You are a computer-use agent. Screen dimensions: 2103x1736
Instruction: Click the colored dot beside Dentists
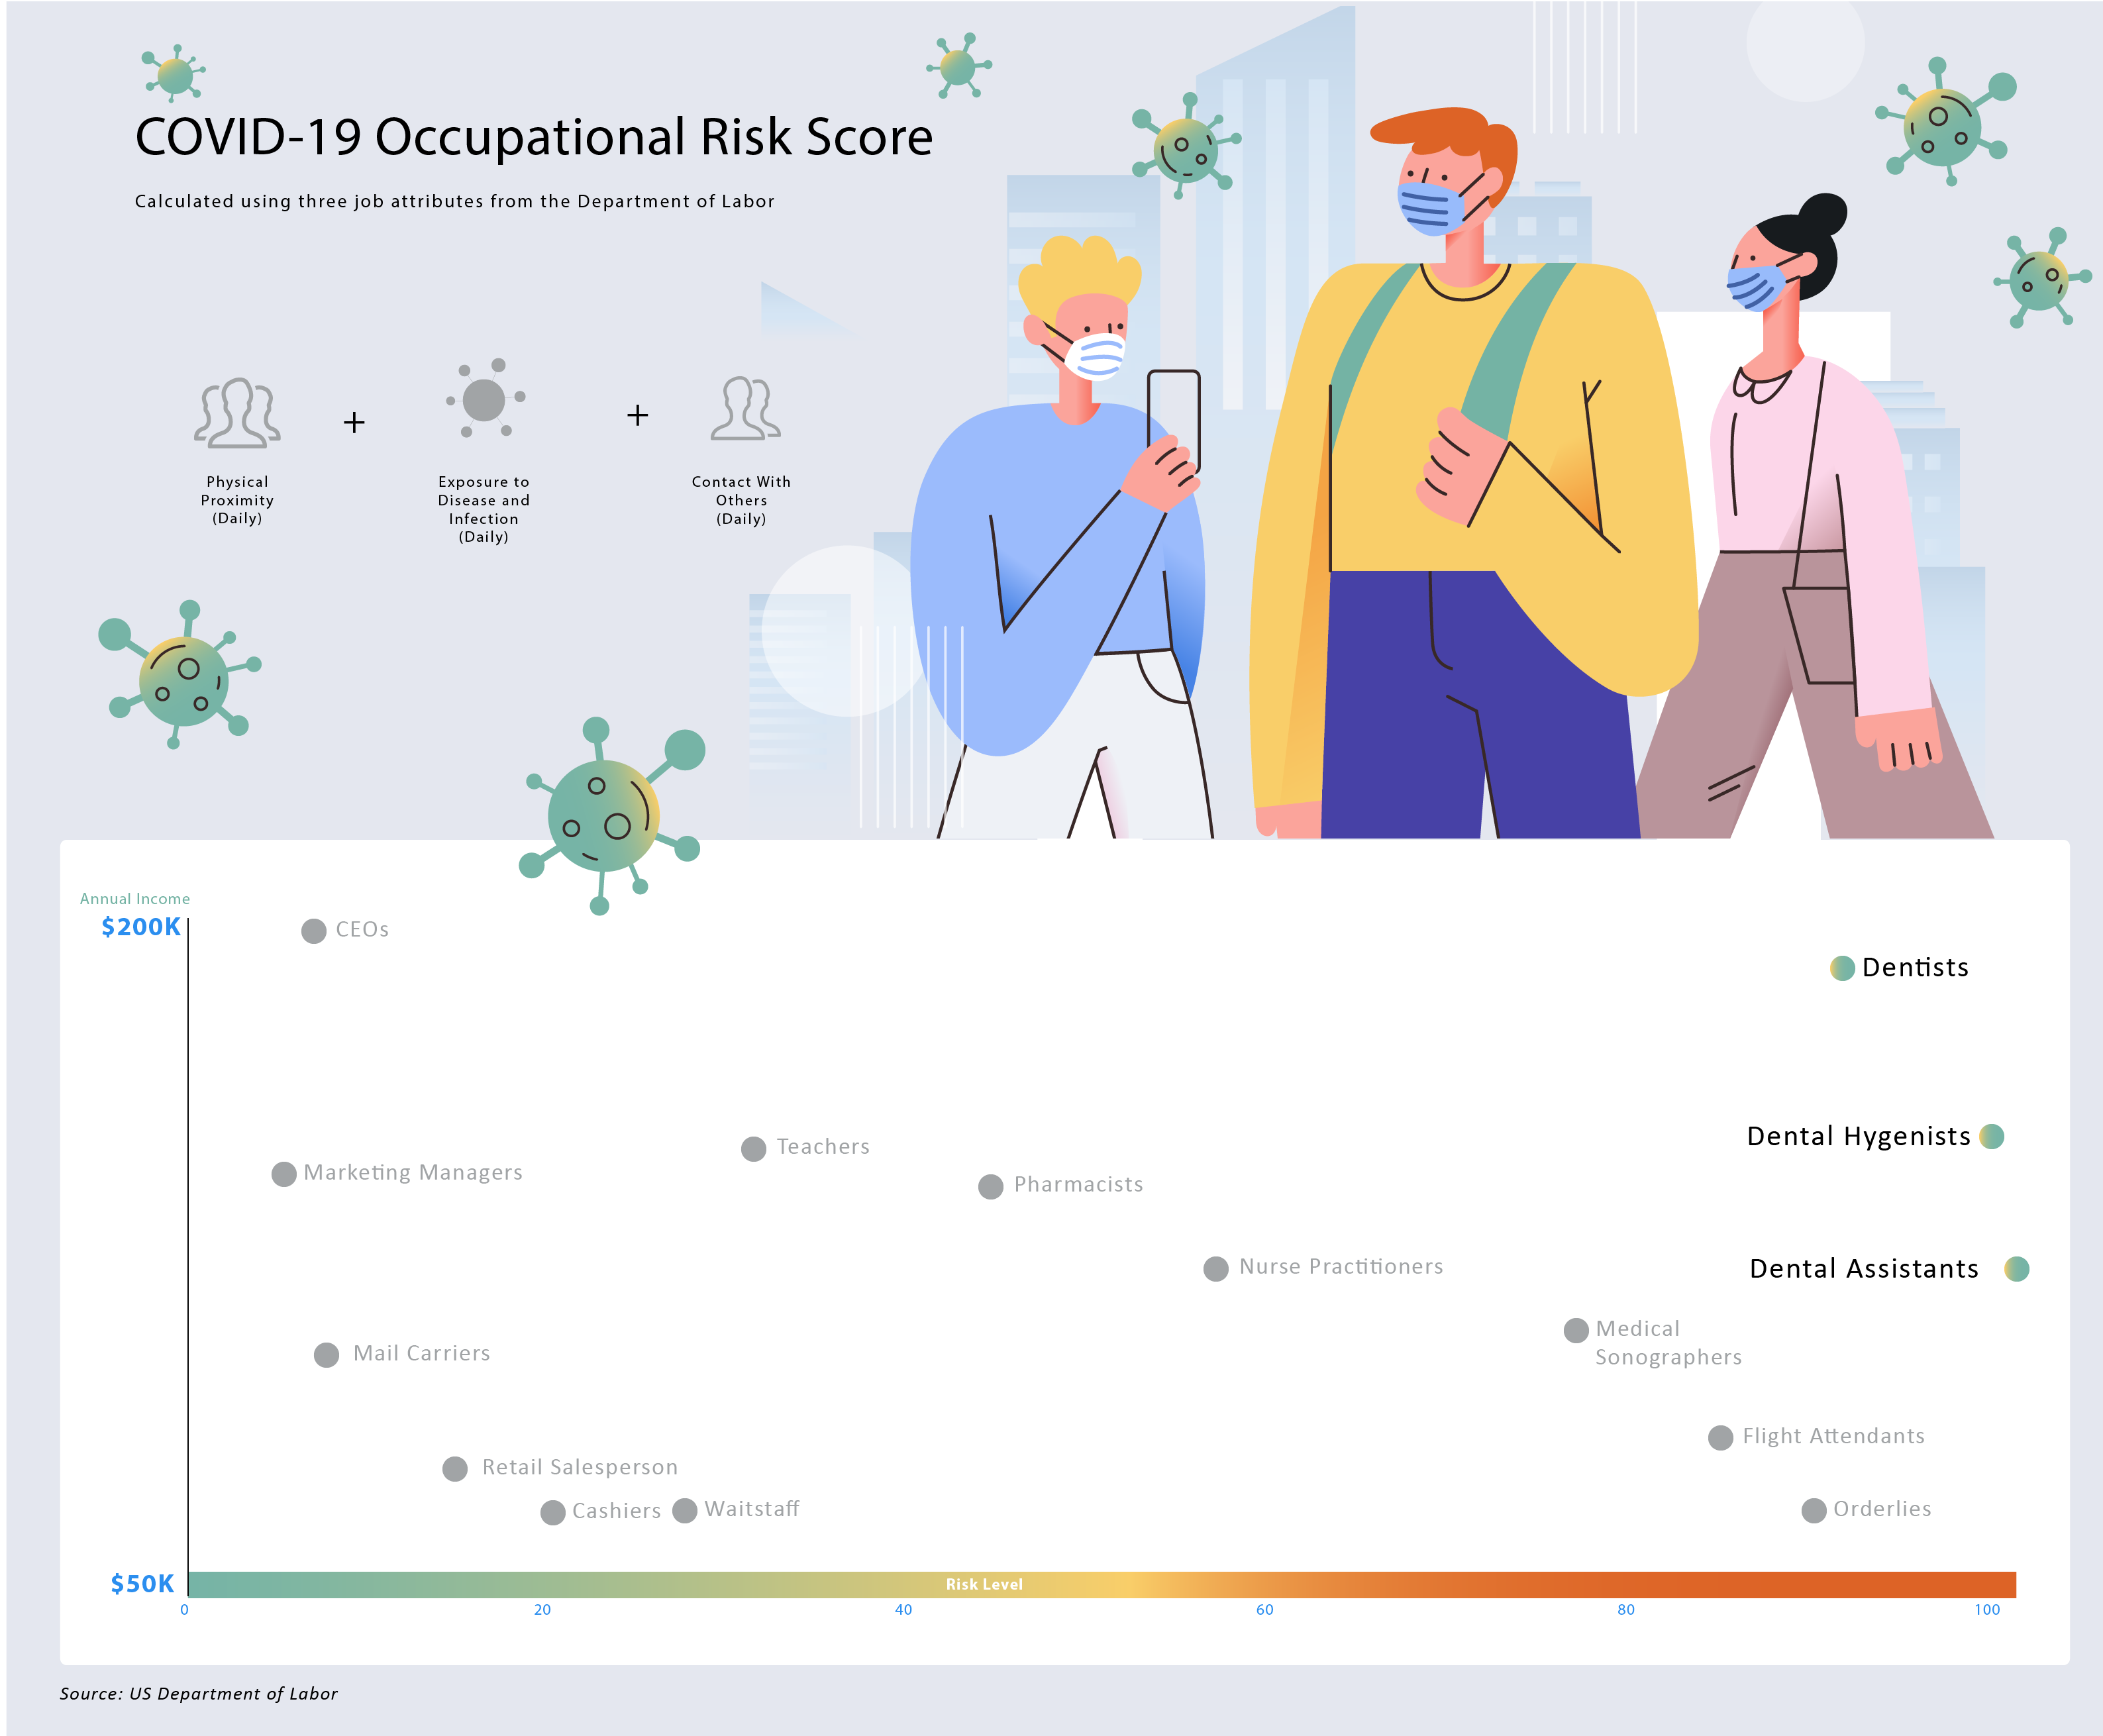tap(1842, 968)
